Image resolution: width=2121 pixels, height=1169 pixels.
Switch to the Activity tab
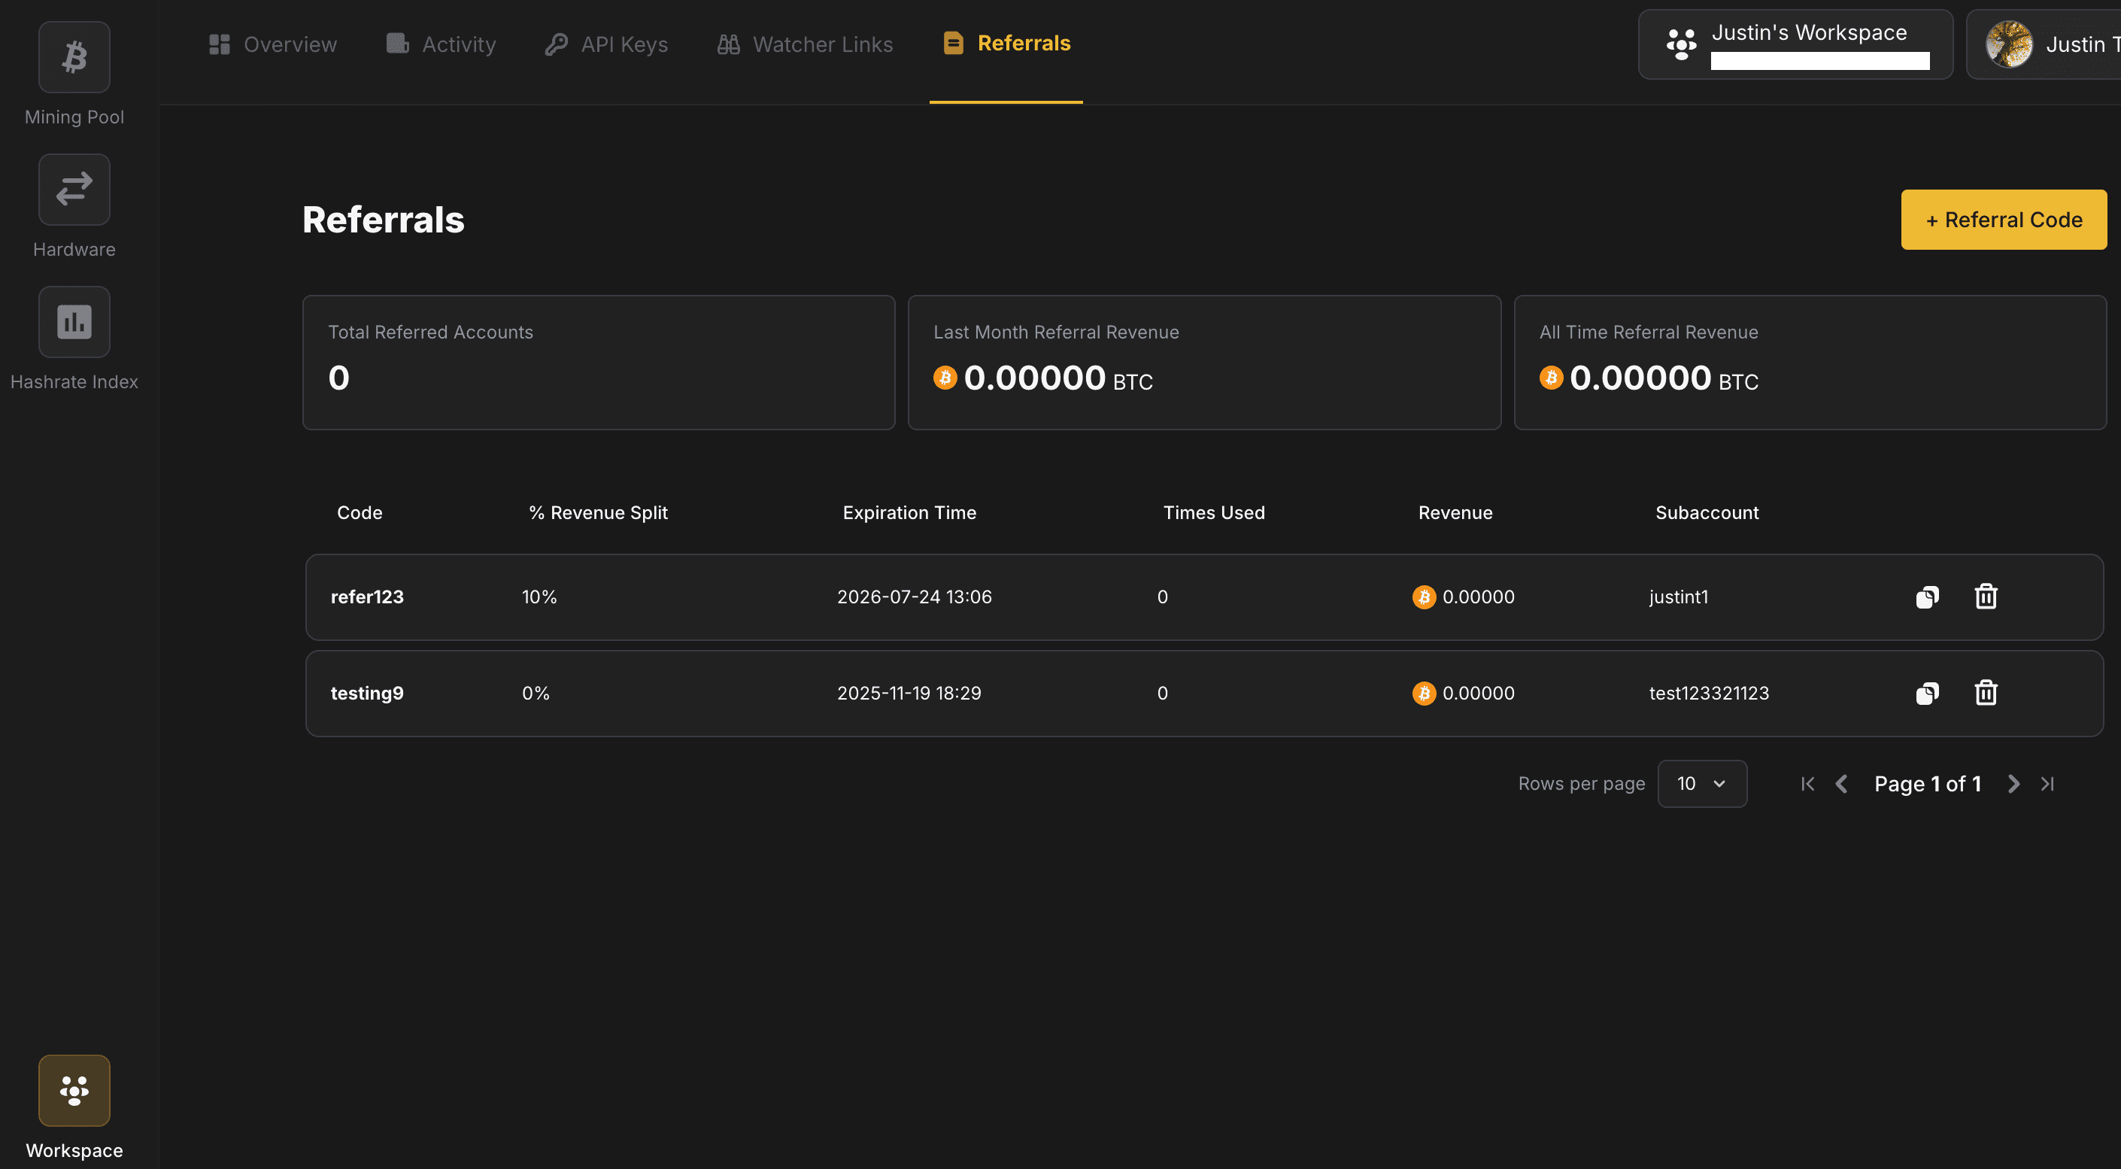tap(441, 44)
